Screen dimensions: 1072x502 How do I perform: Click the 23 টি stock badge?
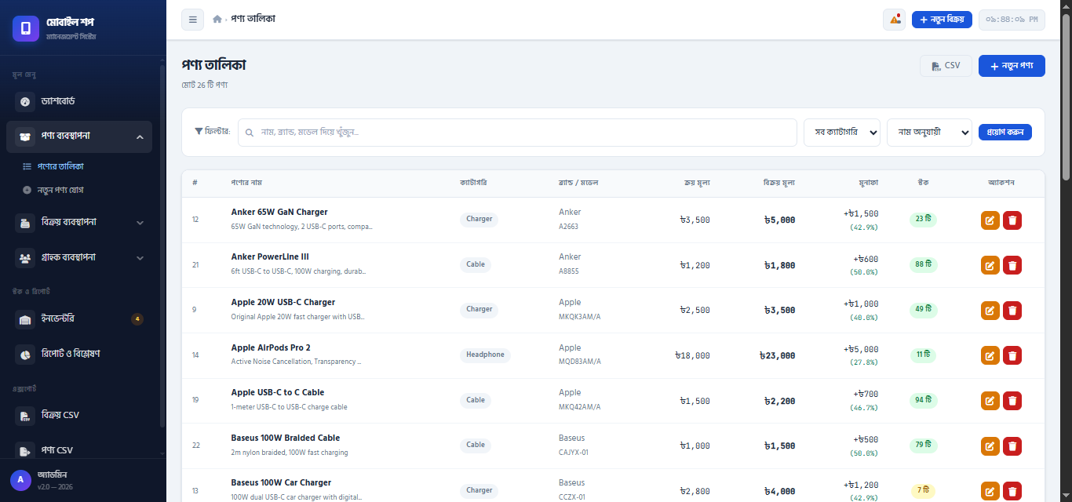coord(924,220)
